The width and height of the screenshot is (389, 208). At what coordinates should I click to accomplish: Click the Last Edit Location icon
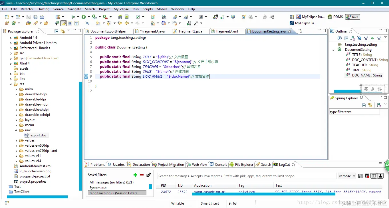tap(120, 23)
